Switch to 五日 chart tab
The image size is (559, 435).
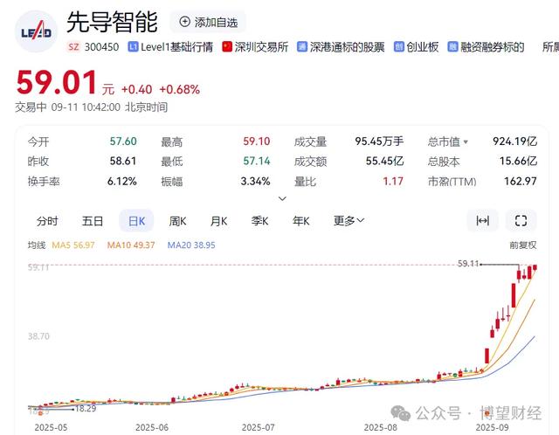(x=93, y=221)
